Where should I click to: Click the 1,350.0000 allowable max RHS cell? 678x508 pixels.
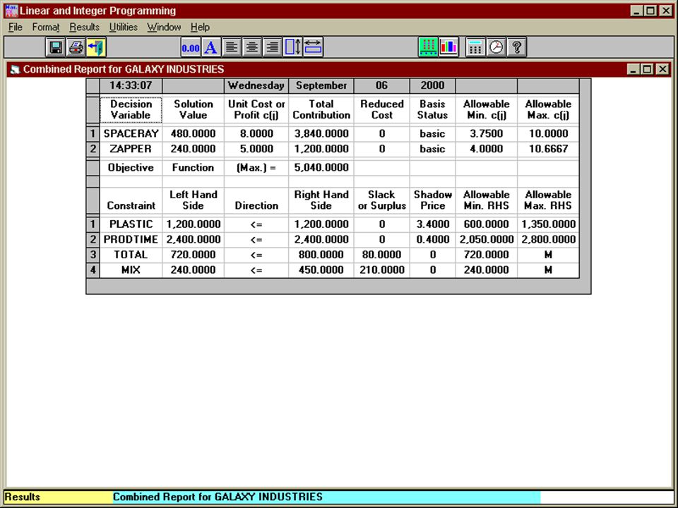(x=548, y=224)
